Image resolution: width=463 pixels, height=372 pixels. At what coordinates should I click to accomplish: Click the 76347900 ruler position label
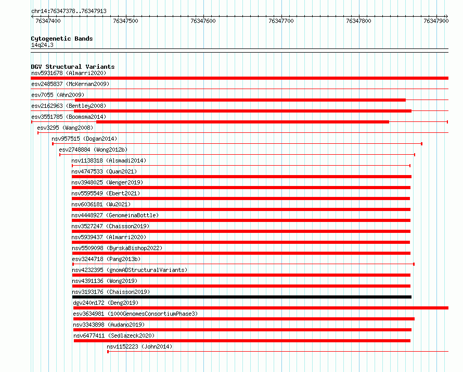[436, 21]
